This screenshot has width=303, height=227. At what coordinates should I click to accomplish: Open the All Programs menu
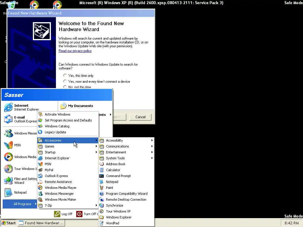pos(20,204)
